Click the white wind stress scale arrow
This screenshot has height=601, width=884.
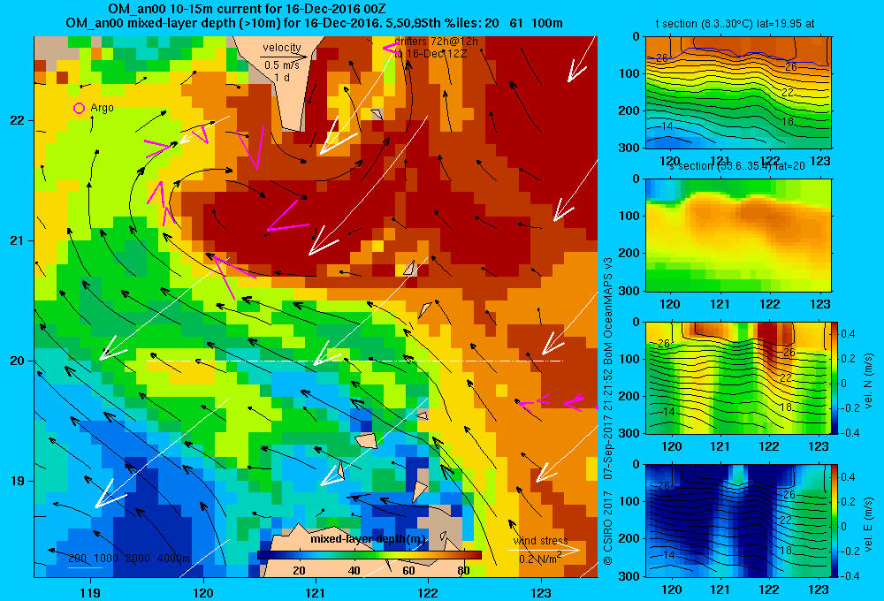543,550
